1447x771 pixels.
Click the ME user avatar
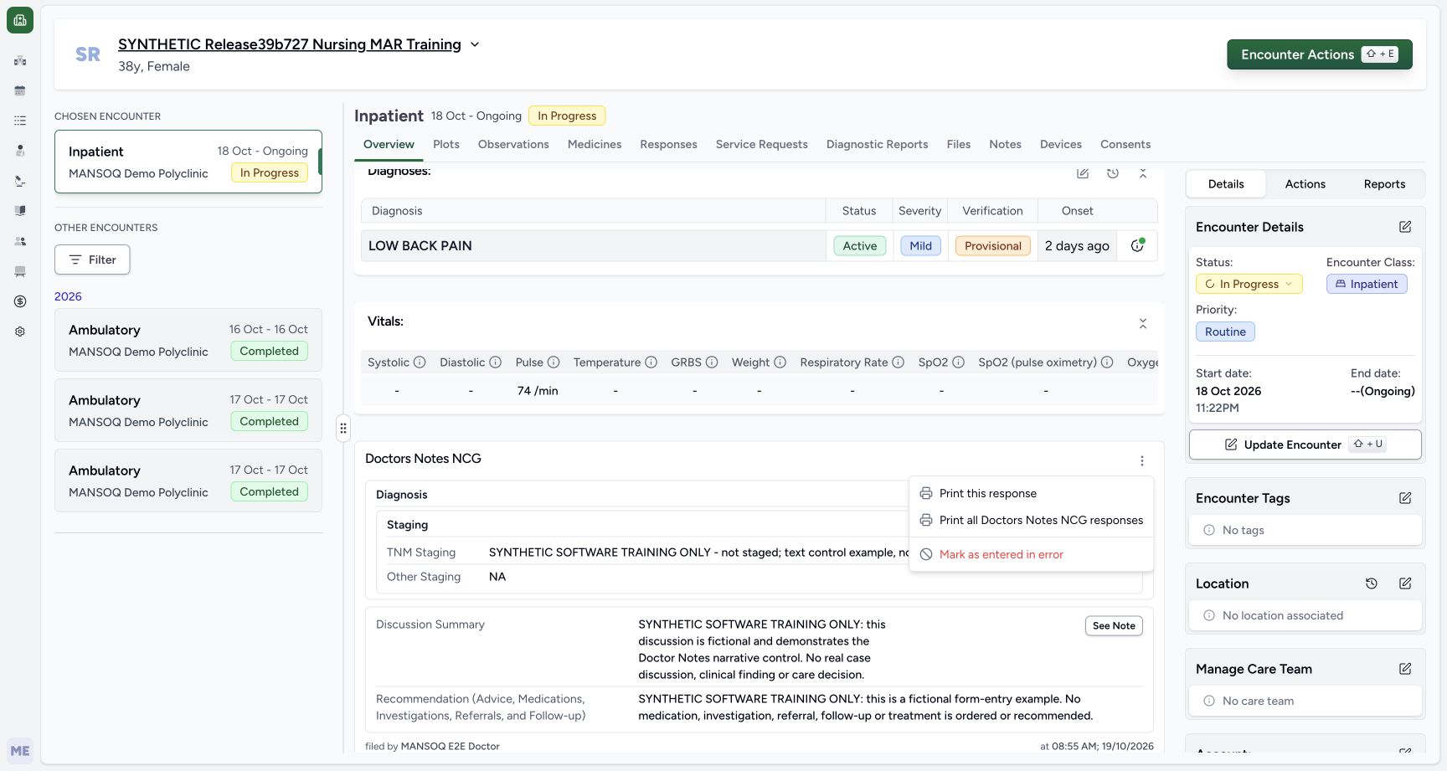20,751
